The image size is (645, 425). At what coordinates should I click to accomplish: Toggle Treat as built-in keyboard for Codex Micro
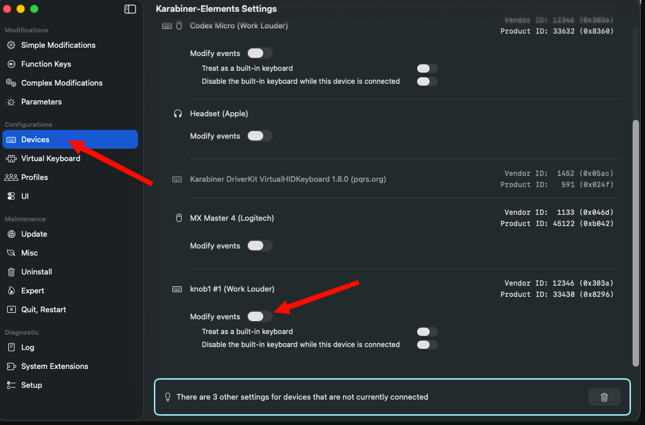427,68
